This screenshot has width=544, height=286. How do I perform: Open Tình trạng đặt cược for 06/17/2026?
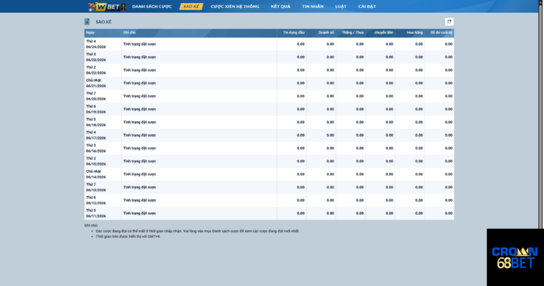tap(140, 135)
